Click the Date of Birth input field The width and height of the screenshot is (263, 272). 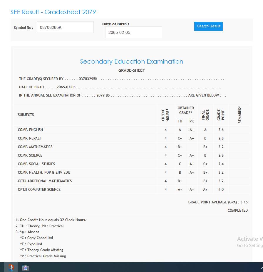tap(133, 32)
